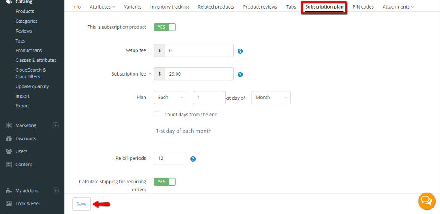Open the 'Month' period dropdown
This screenshot has height=214, width=440.
pyautogui.click(x=271, y=97)
